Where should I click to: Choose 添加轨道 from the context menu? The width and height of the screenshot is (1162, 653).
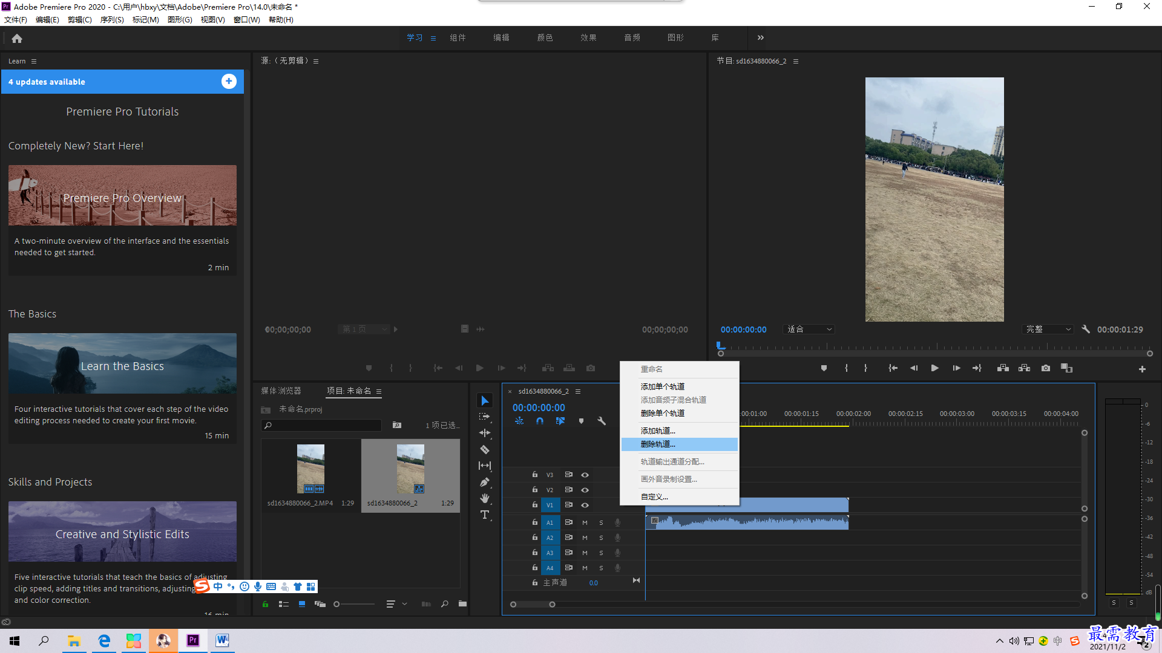[679, 430]
